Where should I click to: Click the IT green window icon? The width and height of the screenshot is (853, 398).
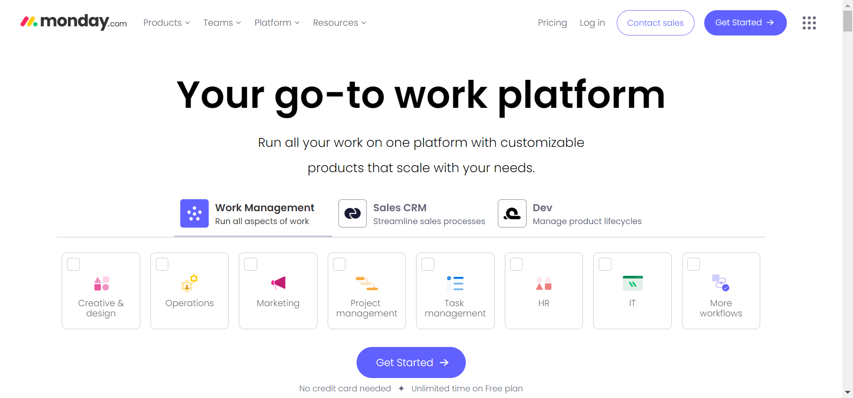[632, 283]
